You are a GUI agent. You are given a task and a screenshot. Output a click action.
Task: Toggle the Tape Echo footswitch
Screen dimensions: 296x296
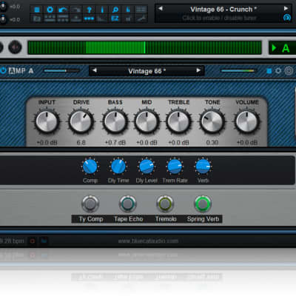[127, 203]
